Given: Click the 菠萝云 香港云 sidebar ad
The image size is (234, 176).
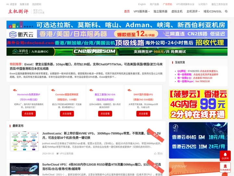Looking at the screenshot, I should pos(198,104).
